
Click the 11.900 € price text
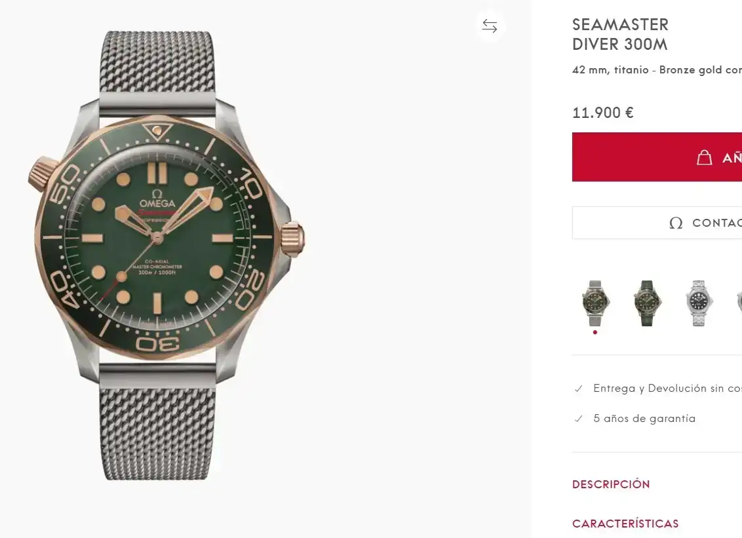coord(603,113)
